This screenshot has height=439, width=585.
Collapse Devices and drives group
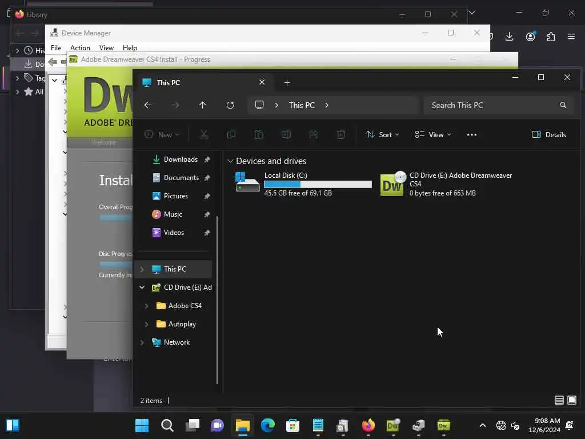(x=230, y=161)
